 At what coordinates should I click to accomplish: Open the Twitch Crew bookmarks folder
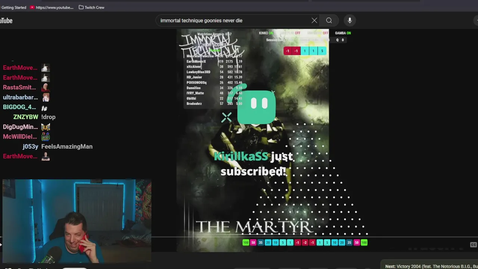point(91,7)
